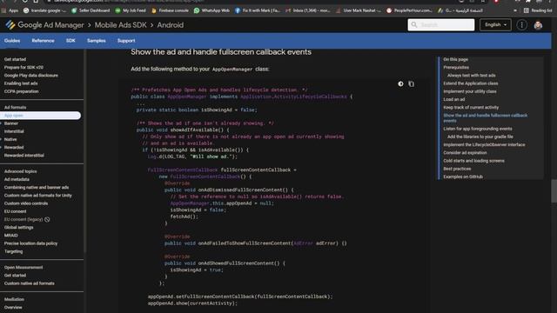Open the Firebase console bookmark

[x=170, y=10]
